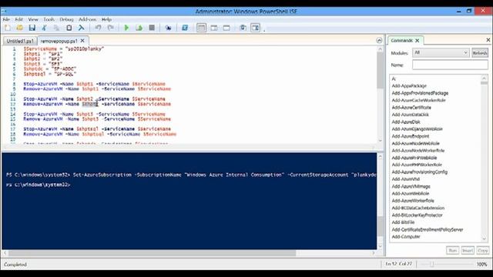
Task: Open a script using the folder icon
Action: [x=19, y=28]
